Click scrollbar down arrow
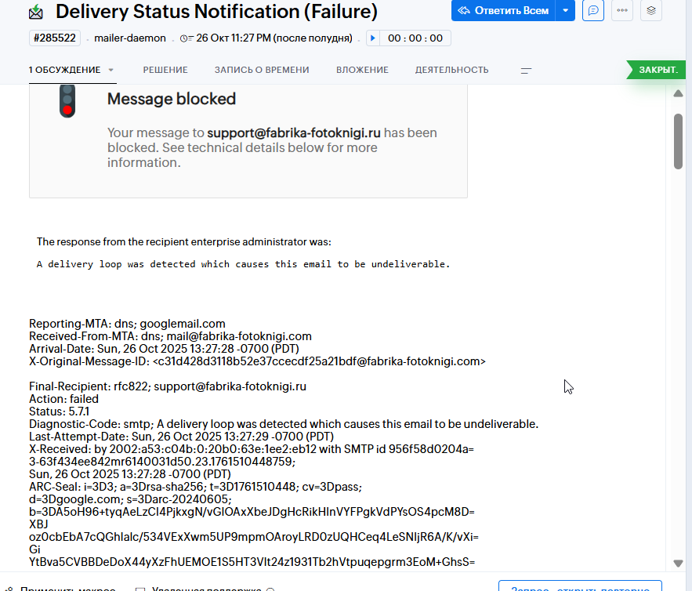 click(x=679, y=564)
